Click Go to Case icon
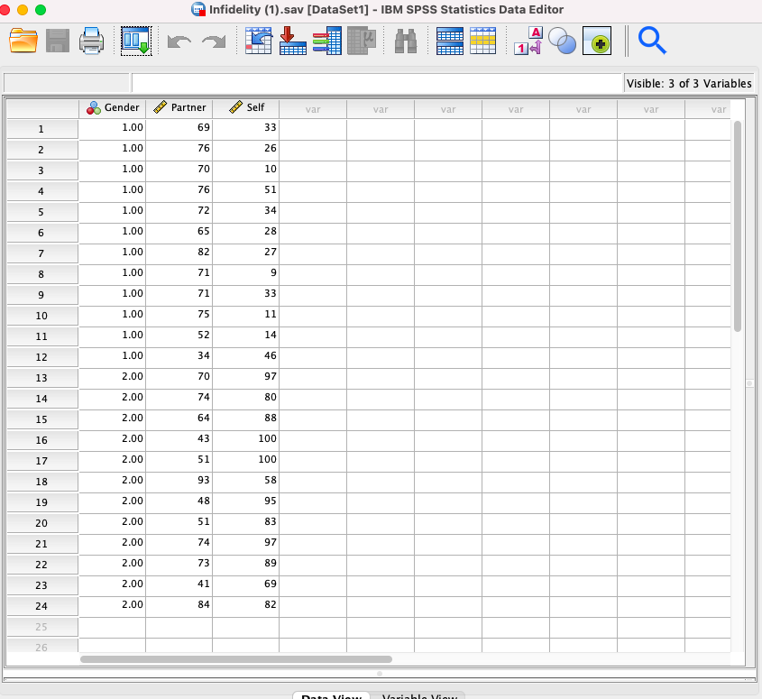The image size is (762, 699). 259,41
